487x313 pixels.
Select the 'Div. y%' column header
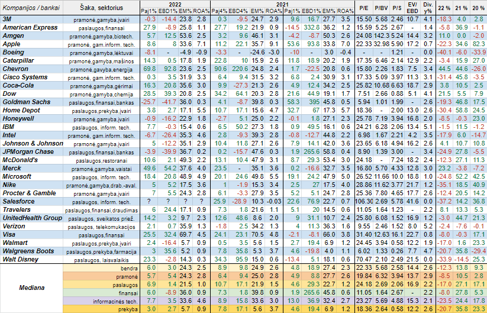coord(428,8)
